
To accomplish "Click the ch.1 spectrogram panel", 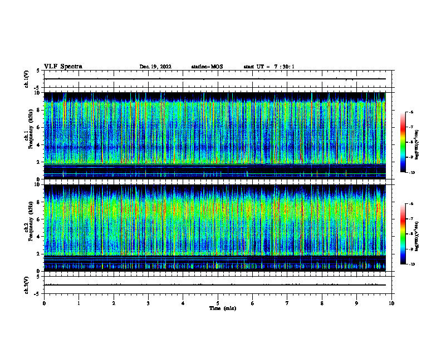I will click(x=215, y=136).
